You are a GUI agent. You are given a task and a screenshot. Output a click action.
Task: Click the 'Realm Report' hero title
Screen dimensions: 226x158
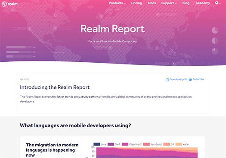[x=112, y=29]
